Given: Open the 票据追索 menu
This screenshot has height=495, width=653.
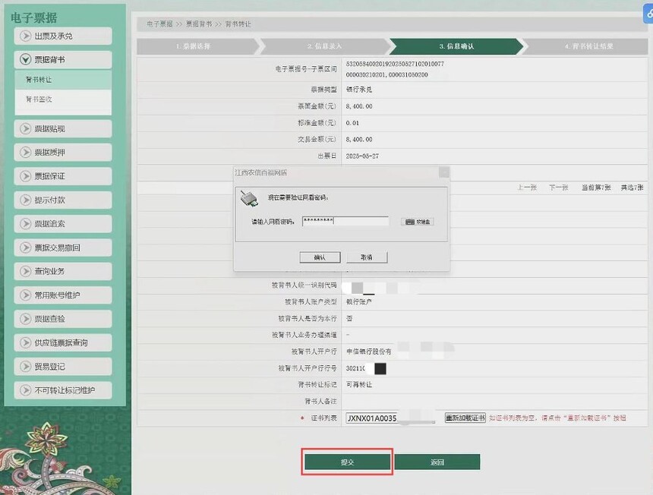Looking at the screenshot, I should (x=63, y=223).
